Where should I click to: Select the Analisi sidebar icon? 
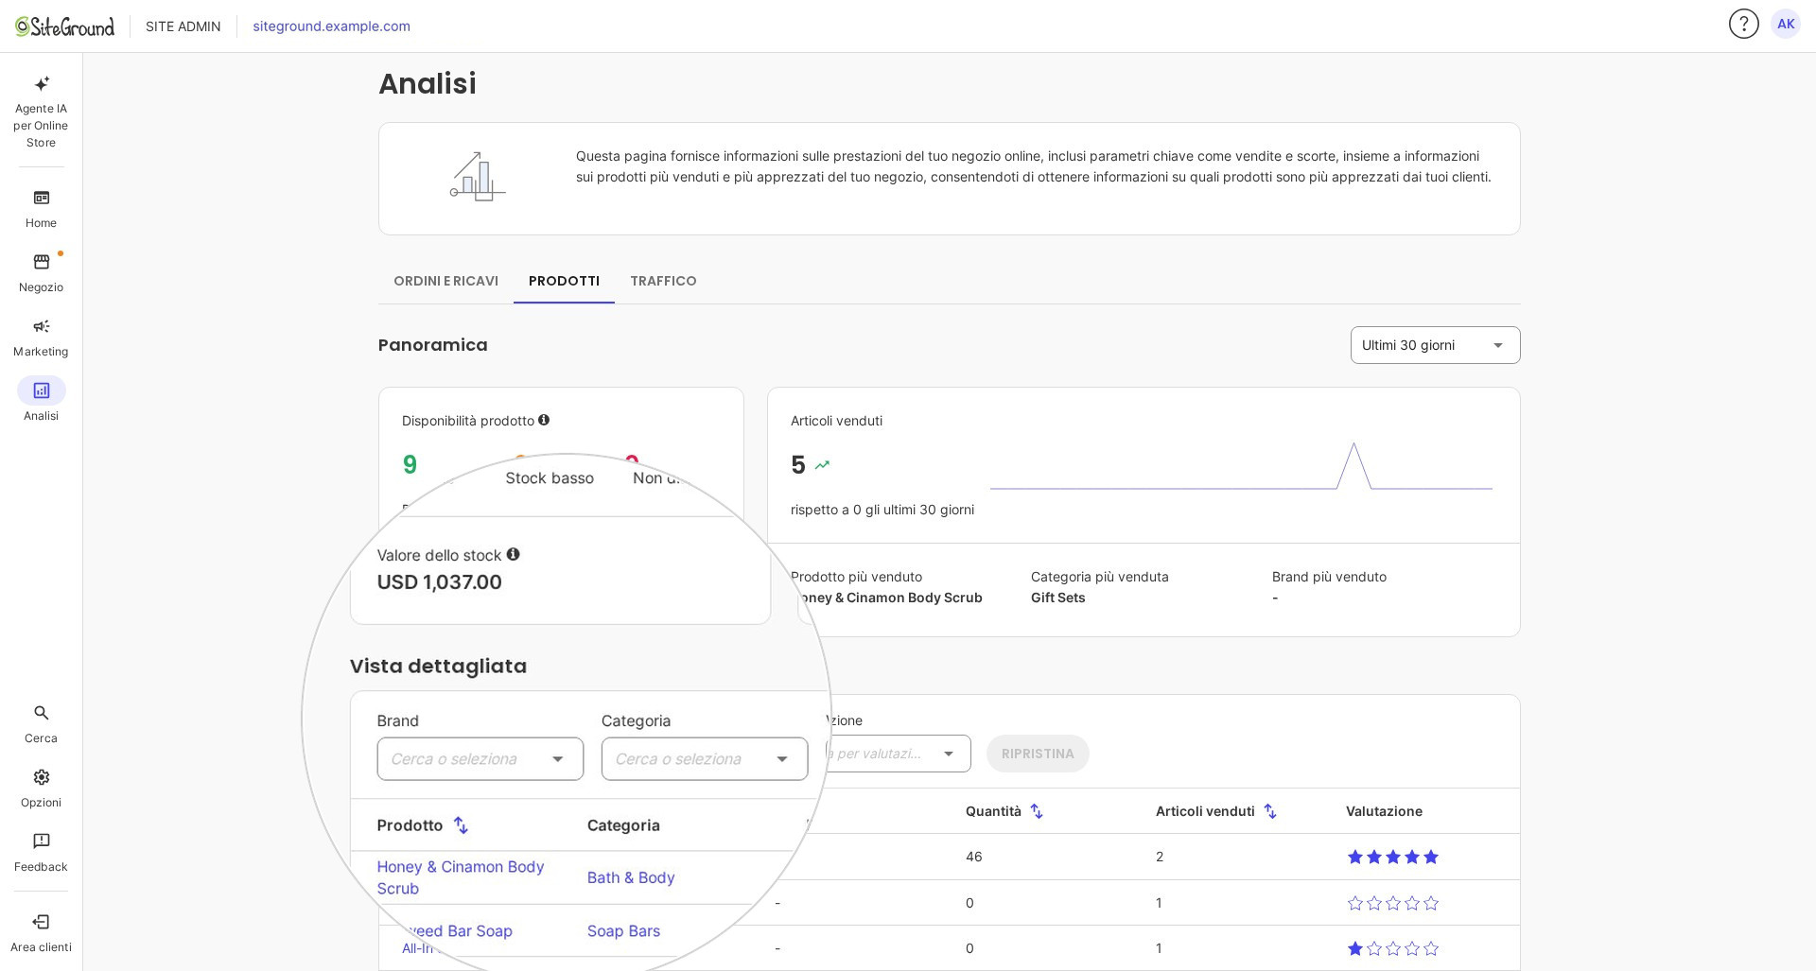click(x=42, y=390)
